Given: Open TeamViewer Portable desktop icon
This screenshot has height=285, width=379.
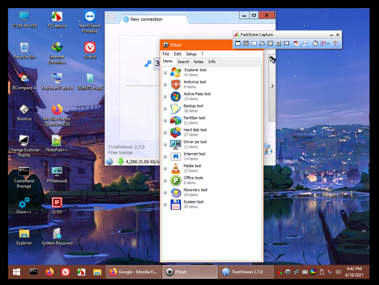Looking at the screenshot, I should [x=90, y=22].
